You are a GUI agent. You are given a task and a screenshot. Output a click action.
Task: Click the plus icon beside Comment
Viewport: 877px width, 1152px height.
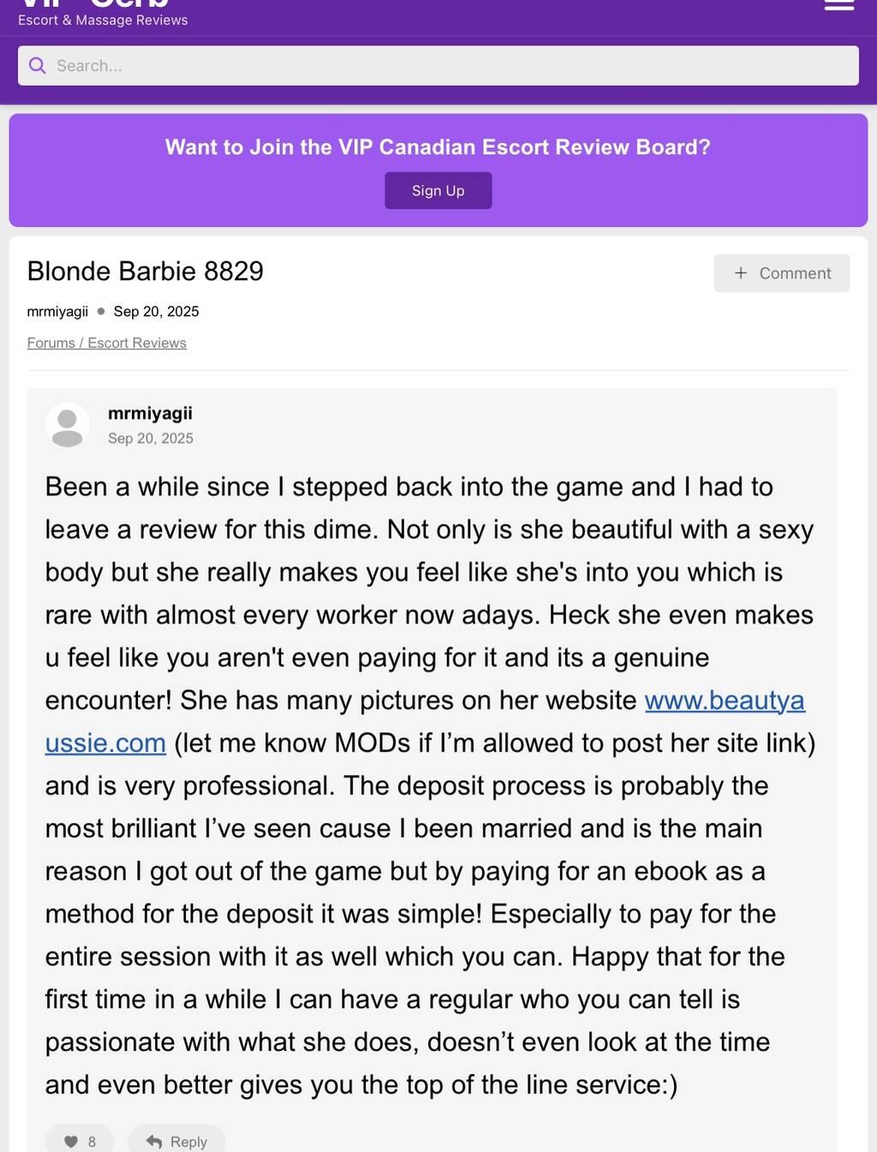pyautogui.click(x=741, y=273)
